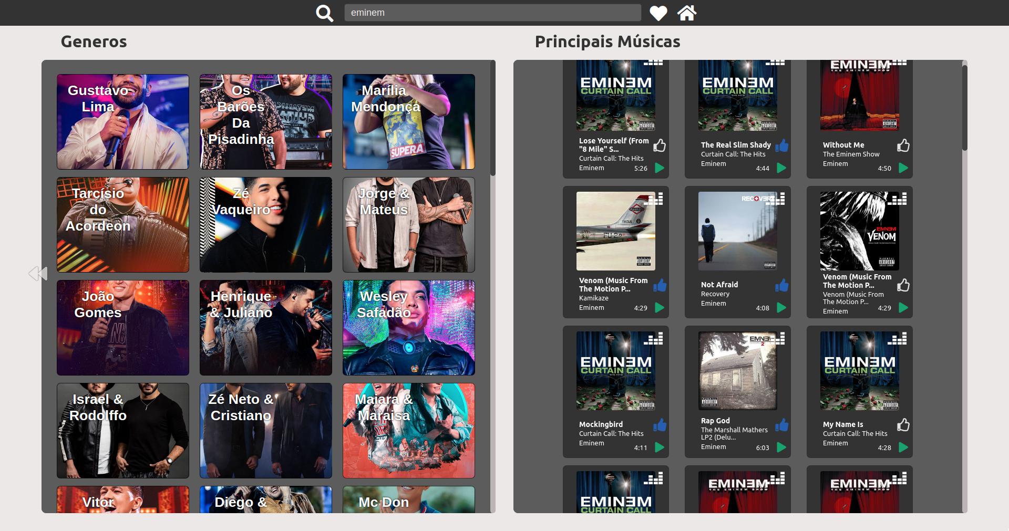Open Henrique & Juliano card
Screen dimensions: 1009x531
pyautogui.click(x=266, y=328)
